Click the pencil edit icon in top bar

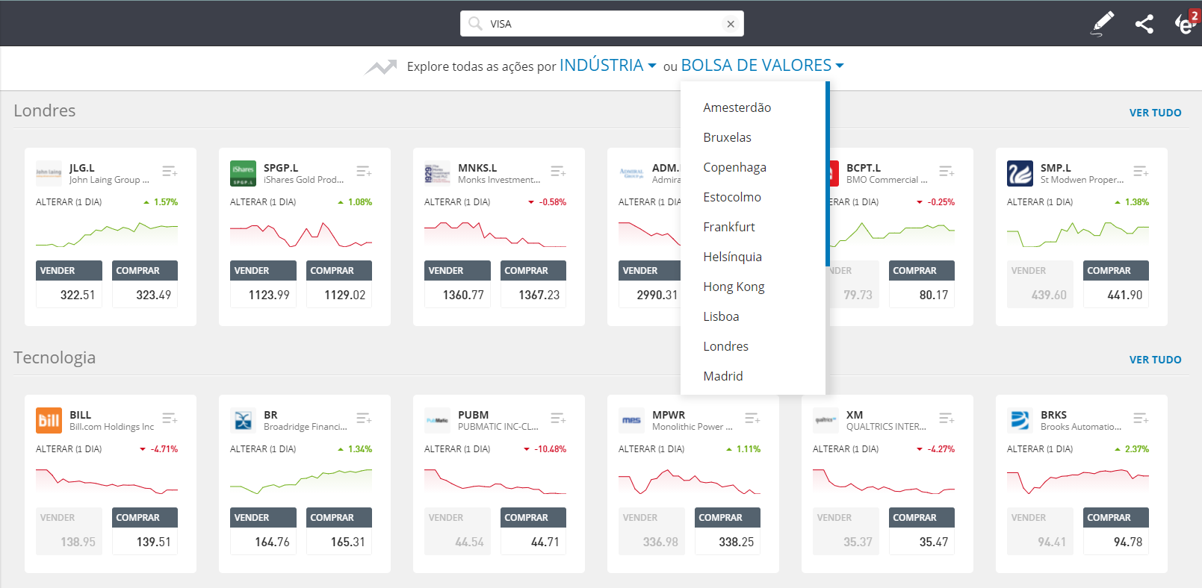pyautogui.click(x=1103, y=23)
